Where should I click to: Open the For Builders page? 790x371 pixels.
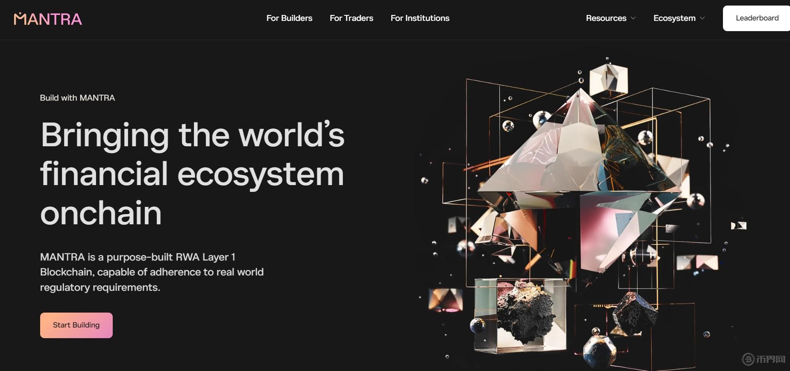[289, 18]
